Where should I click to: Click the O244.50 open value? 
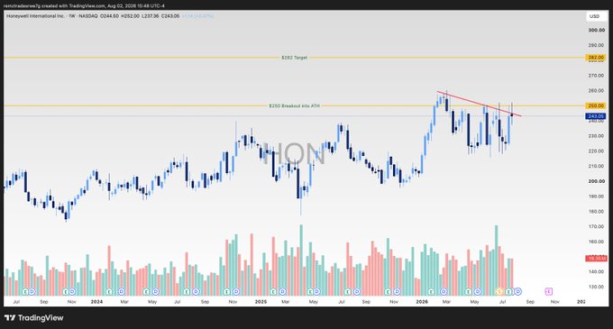[x=110, y=16]
